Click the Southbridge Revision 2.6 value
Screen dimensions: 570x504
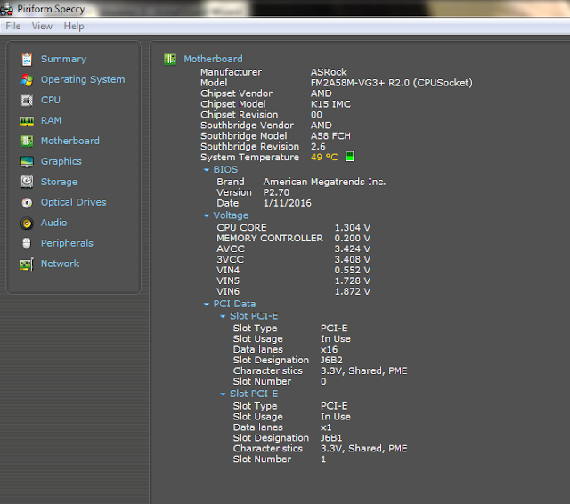tap(318, 146)
